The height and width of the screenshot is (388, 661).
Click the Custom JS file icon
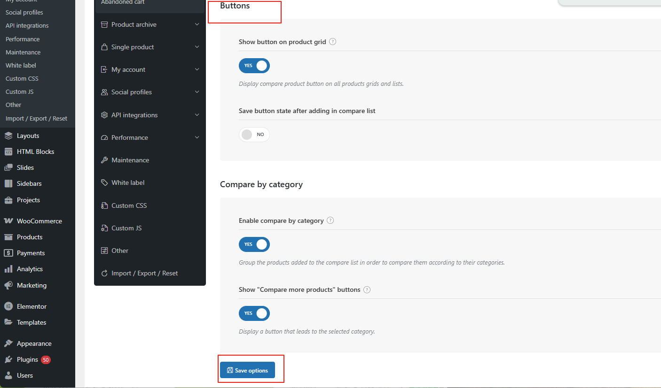[104, 228]
